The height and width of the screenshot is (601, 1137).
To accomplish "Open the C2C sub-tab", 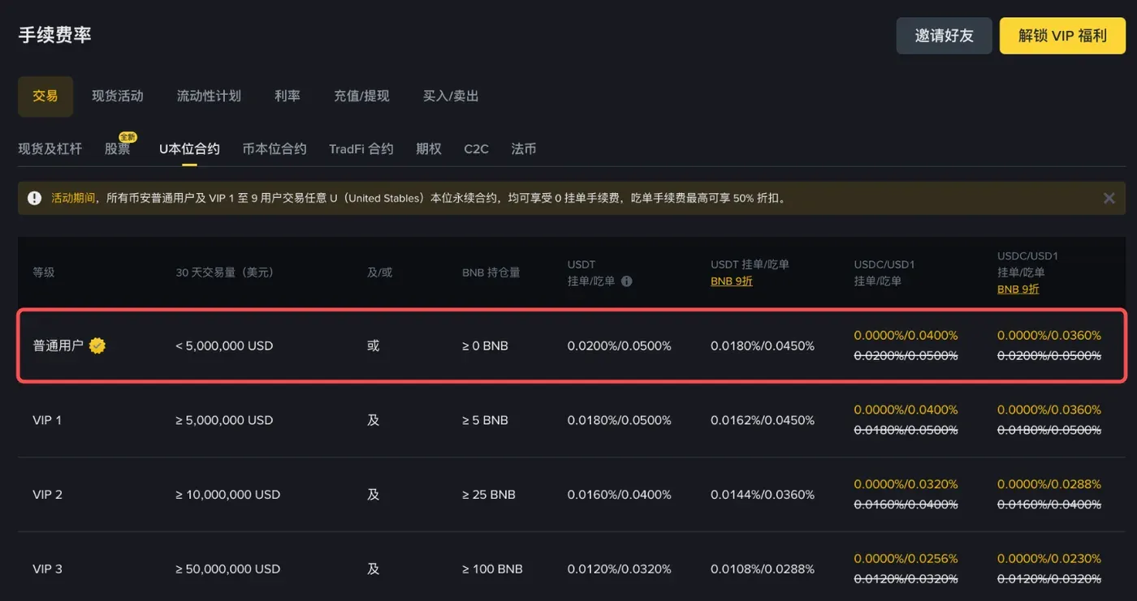I will (477, 149).
